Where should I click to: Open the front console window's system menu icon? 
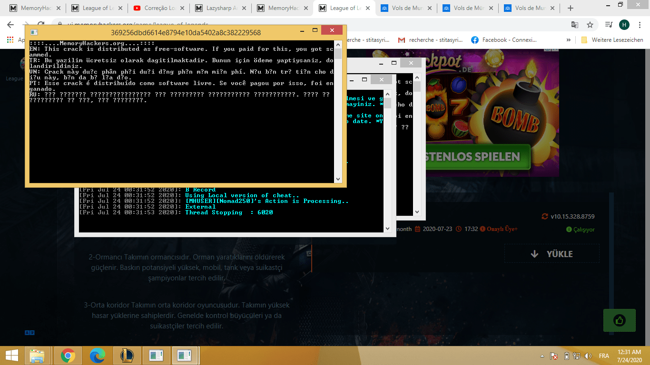(34, 32)
